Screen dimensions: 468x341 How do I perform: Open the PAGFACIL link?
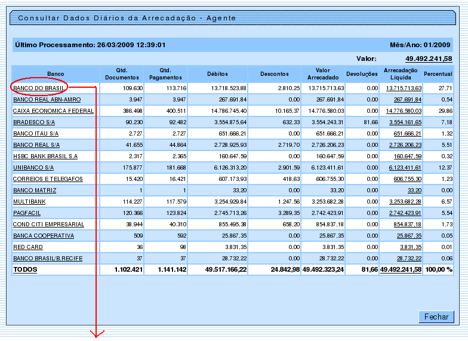(x=28, y=213)
